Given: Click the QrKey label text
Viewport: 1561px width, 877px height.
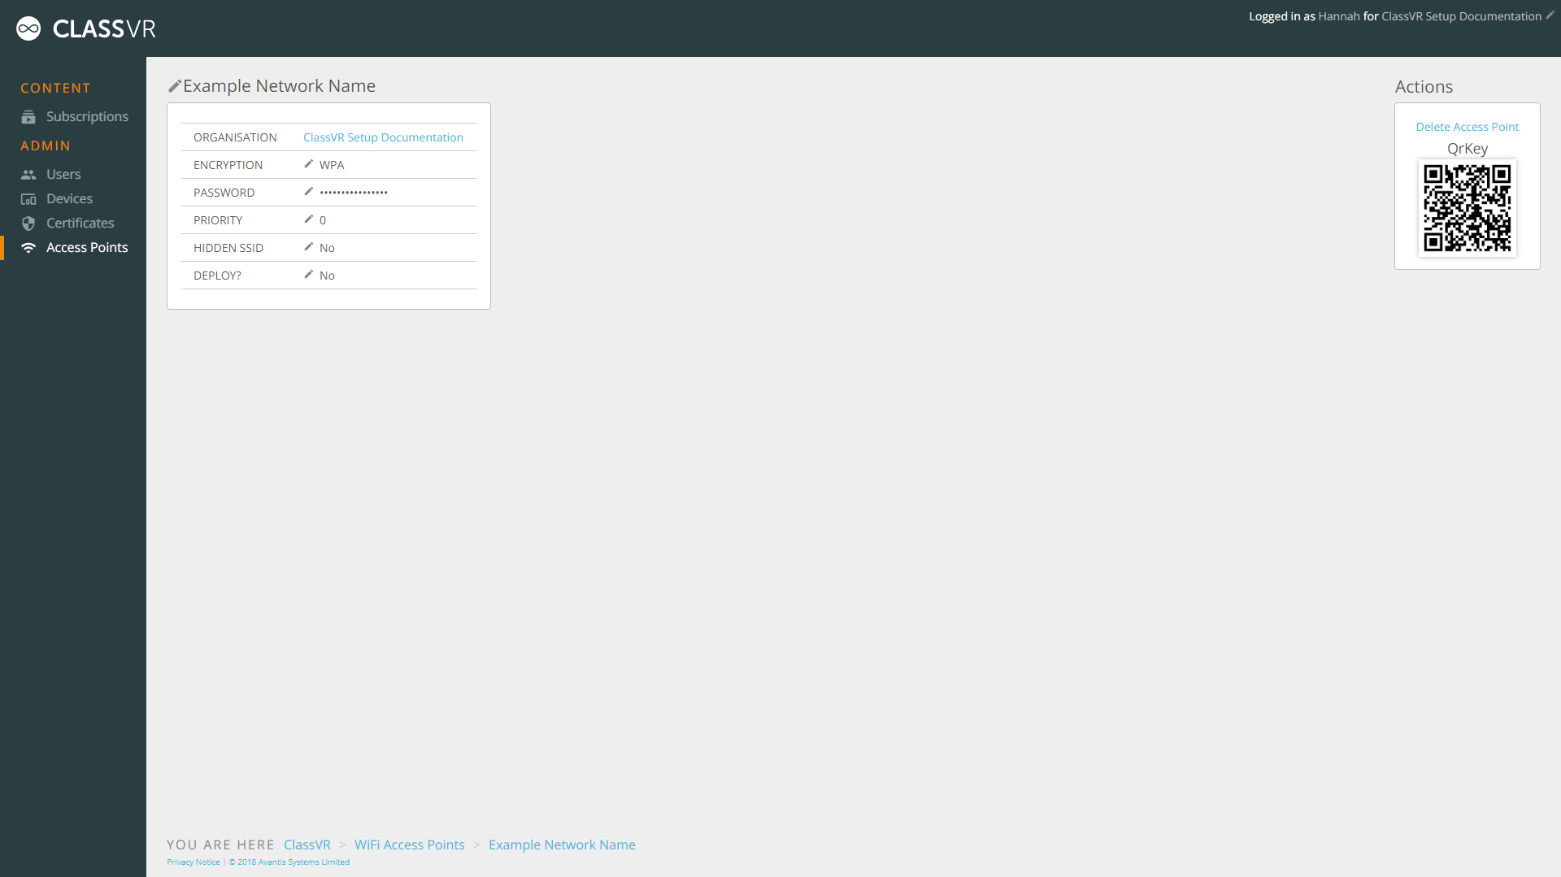Looking at the screenshot, I should [x=1468, y=149].
